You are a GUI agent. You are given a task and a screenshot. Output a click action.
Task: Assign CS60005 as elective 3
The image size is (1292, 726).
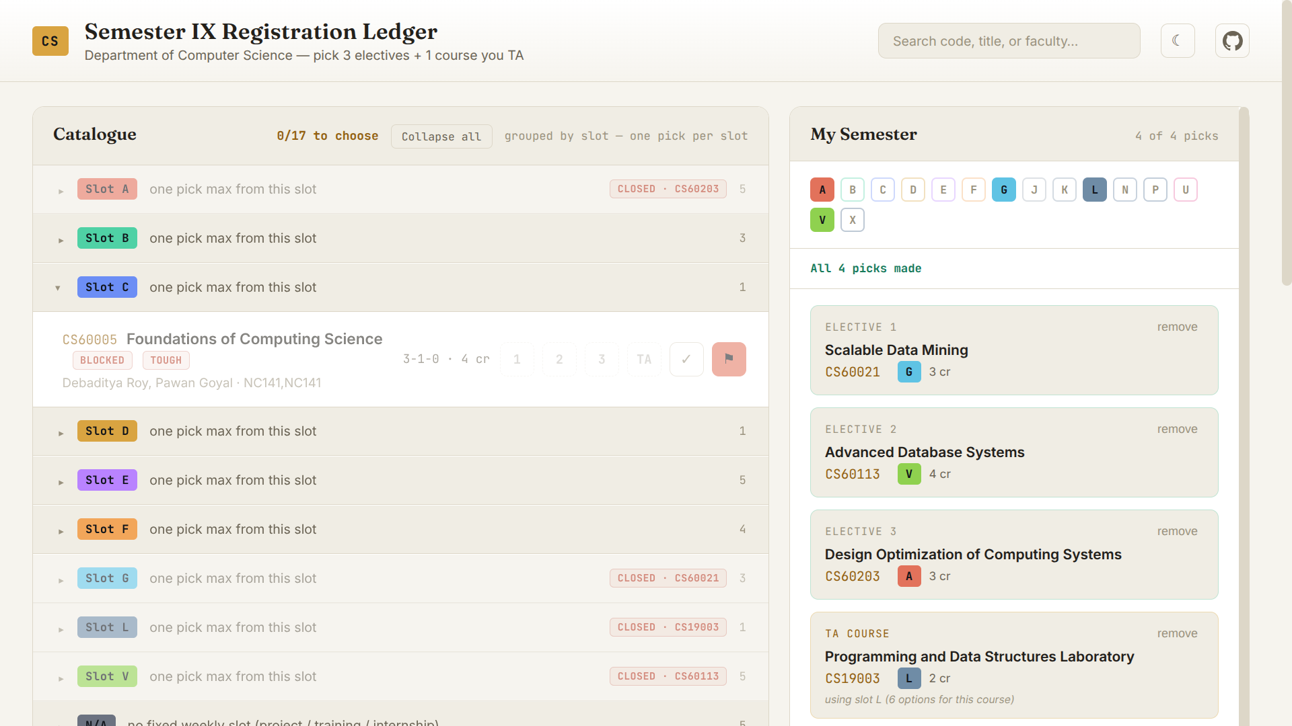pos(602,359)
